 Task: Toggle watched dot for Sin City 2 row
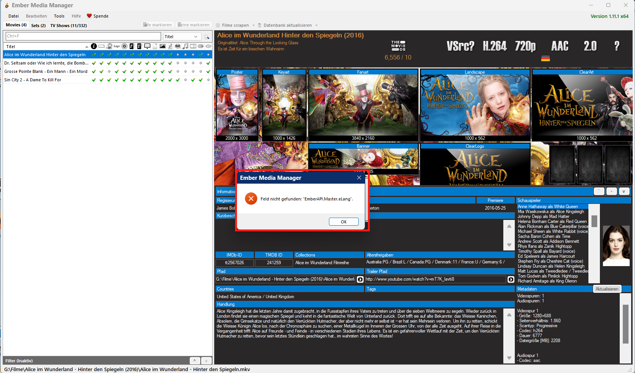click(208, 80)
